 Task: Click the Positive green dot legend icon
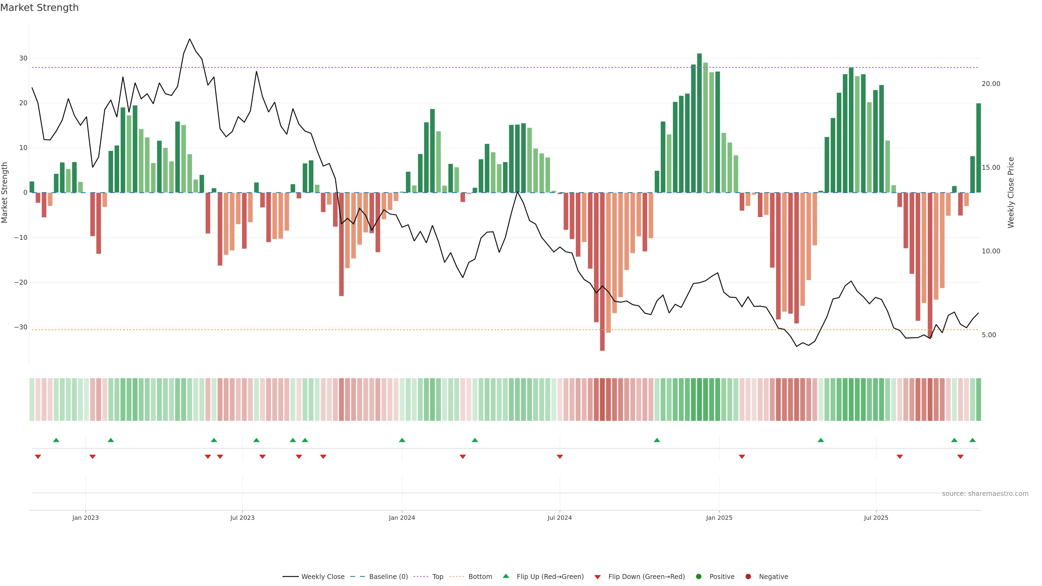pos(698,577)
